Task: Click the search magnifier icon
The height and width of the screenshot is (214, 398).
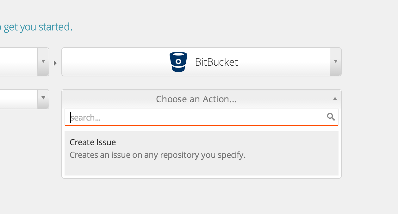Action: coord(331,117)
